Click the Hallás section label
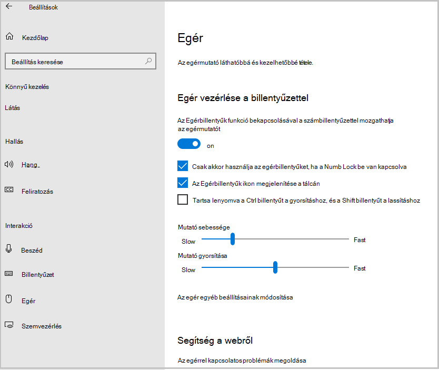This screenshot has height=370, width=439. [14, 142]
